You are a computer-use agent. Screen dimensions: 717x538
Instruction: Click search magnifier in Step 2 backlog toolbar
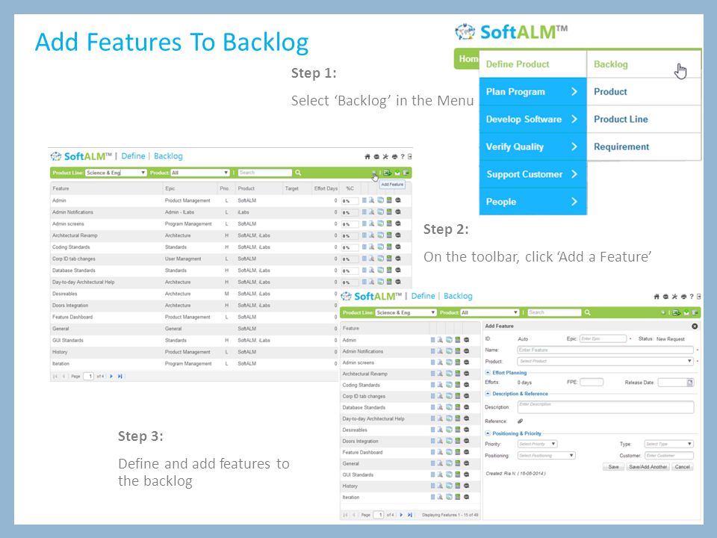click(298, 173)
